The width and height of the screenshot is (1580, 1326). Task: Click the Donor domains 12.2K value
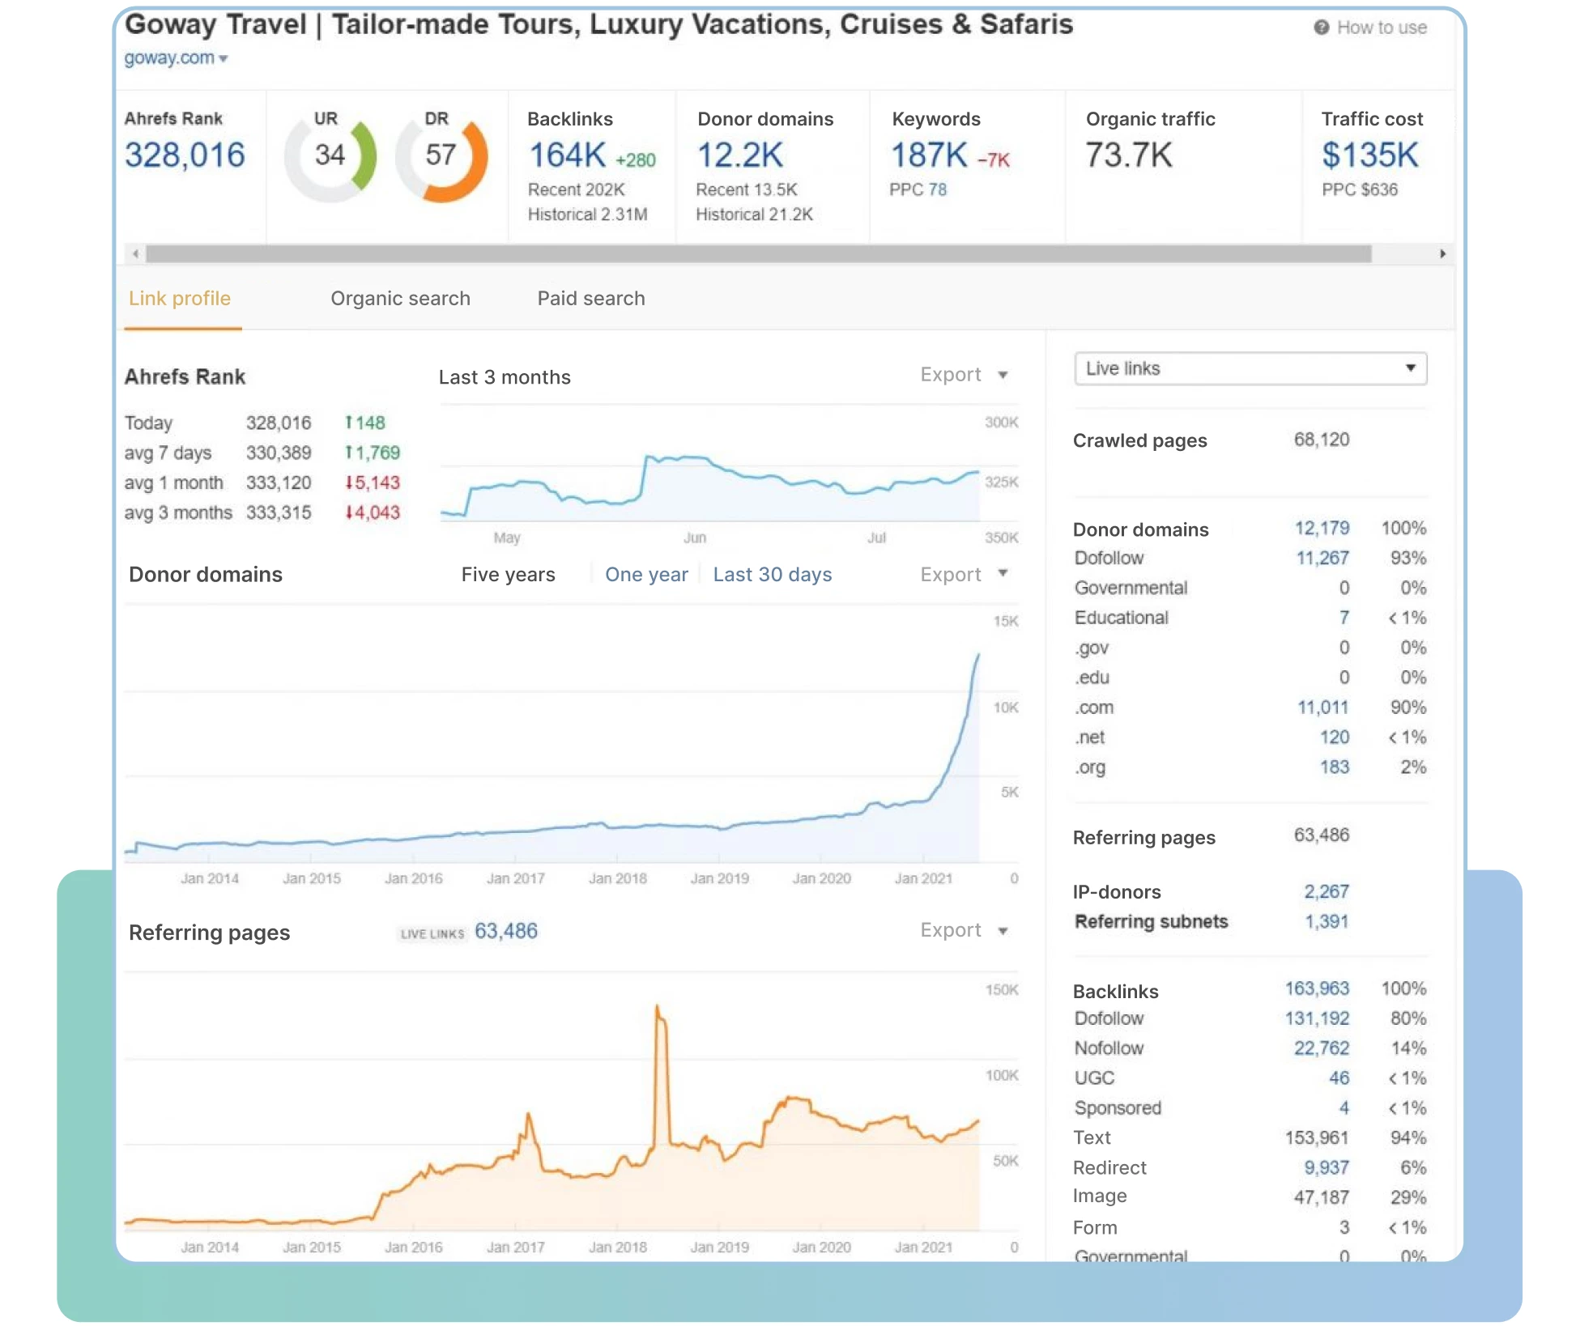(x=740, y=155)
